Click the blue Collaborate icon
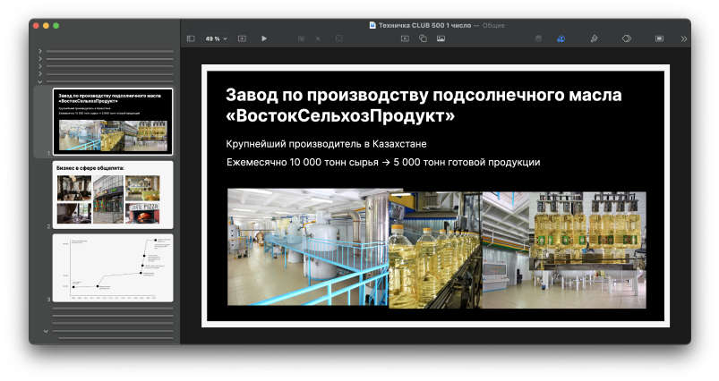The image size is (719, 381). point(561,39)
